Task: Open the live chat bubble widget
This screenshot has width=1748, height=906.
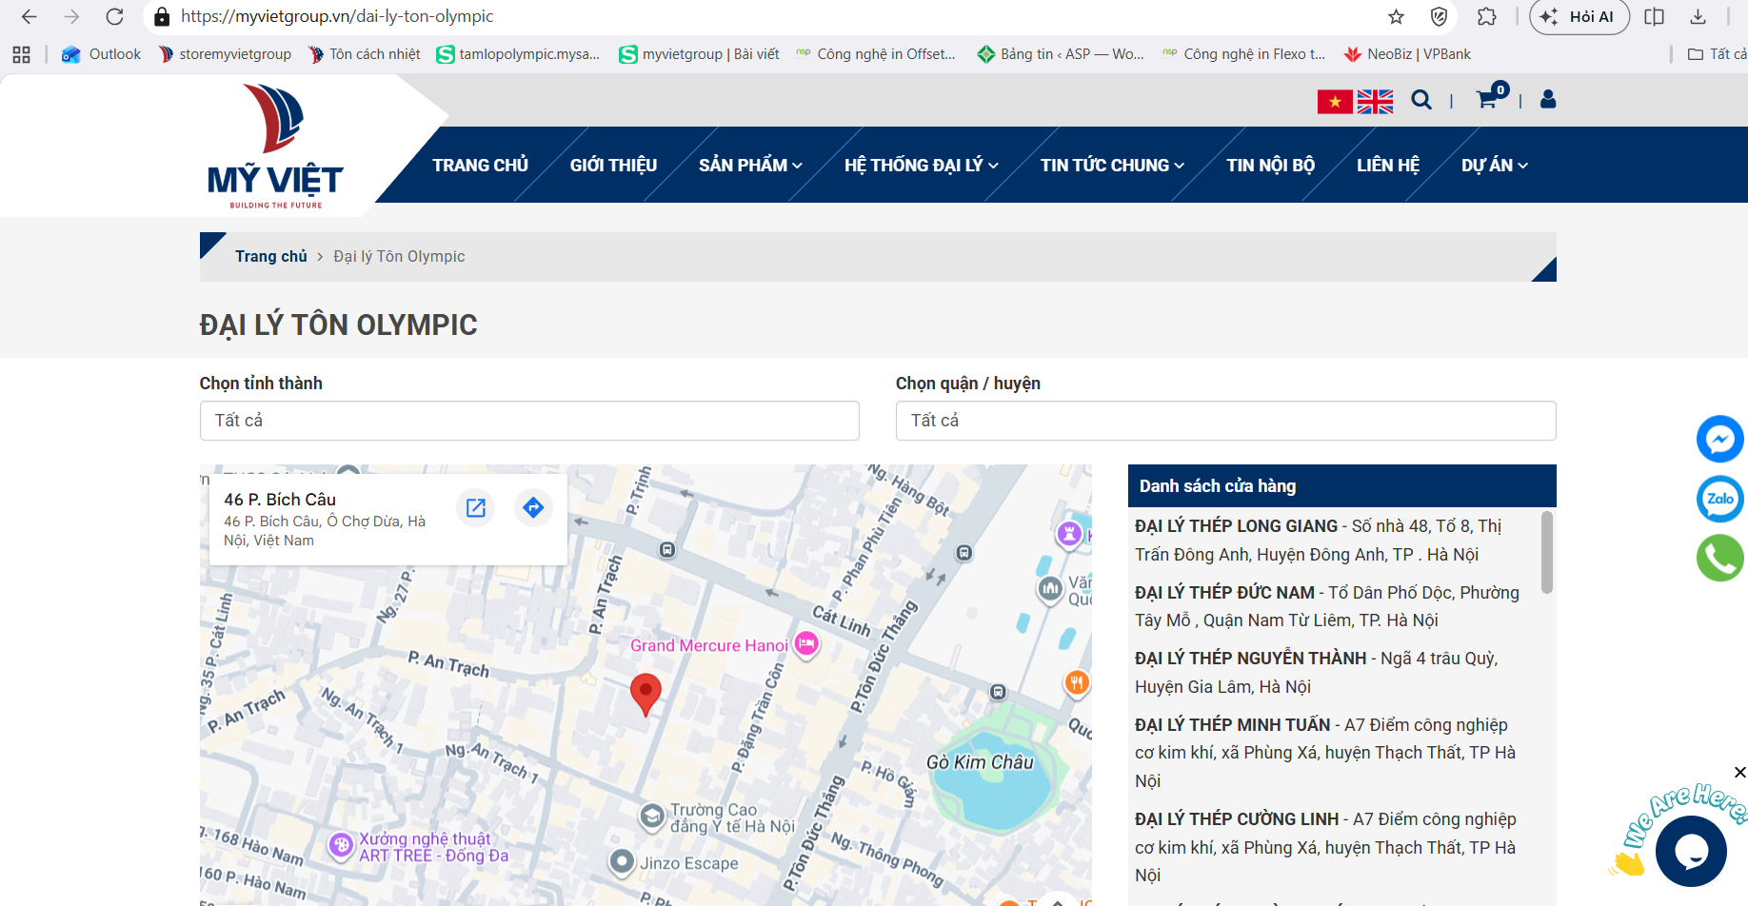Action: pyautogui.click(x=1691, y=851)
